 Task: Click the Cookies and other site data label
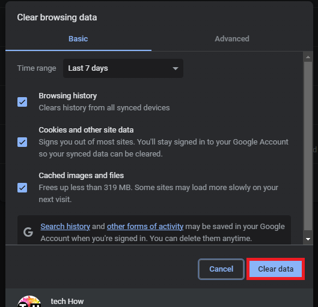click(x=86, y=130)
